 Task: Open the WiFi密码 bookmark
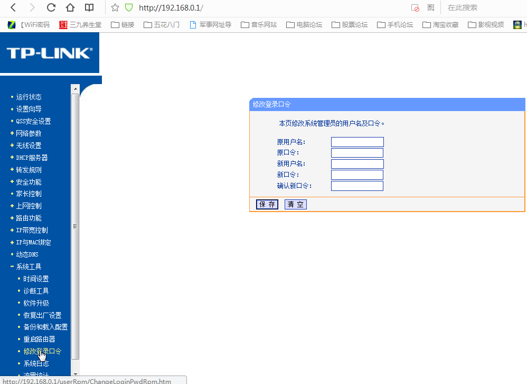(x=29, y=24)
